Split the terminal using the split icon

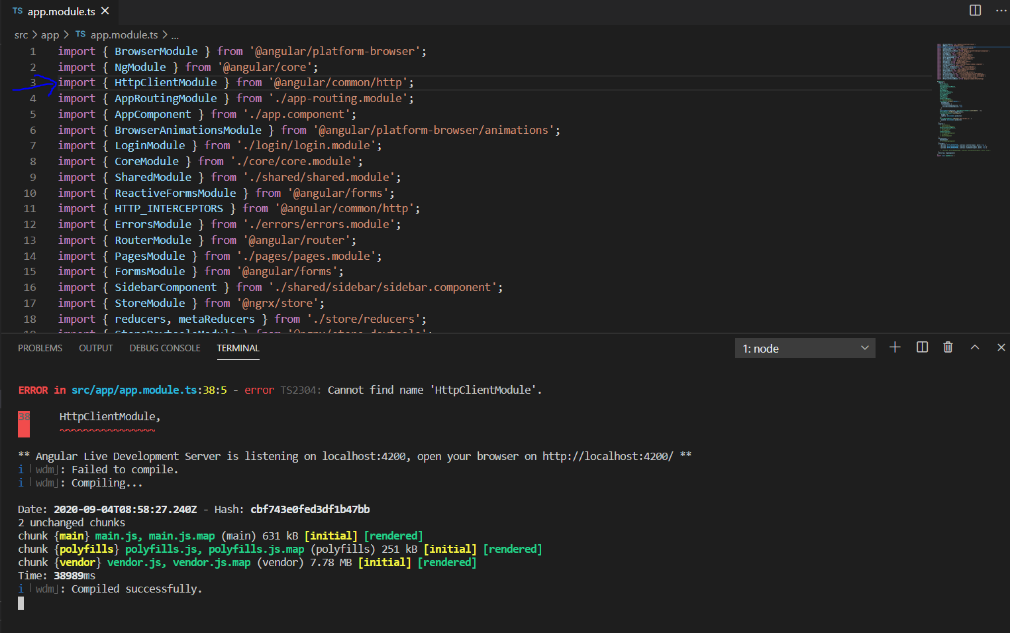click(x=921, y=347)
